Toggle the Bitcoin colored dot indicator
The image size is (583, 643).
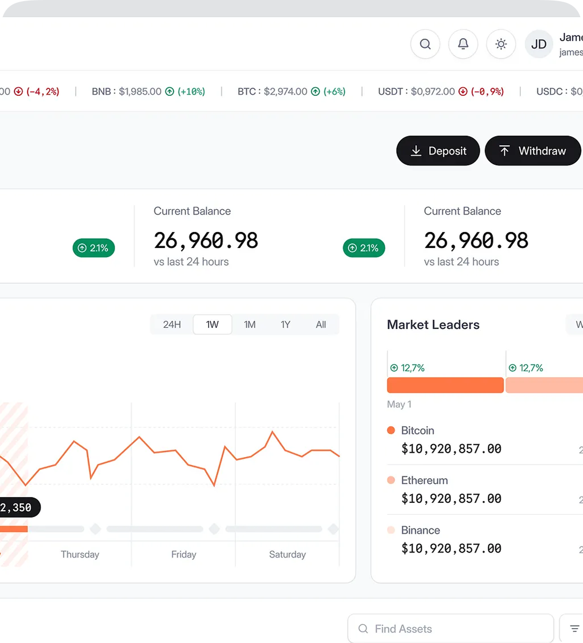(x=391, y=430)
